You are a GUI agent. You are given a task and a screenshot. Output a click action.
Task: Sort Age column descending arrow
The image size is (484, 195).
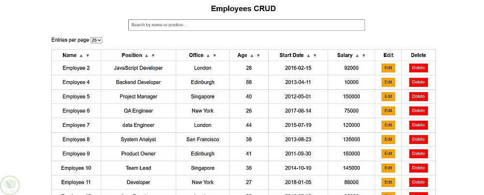pos(258,56)
